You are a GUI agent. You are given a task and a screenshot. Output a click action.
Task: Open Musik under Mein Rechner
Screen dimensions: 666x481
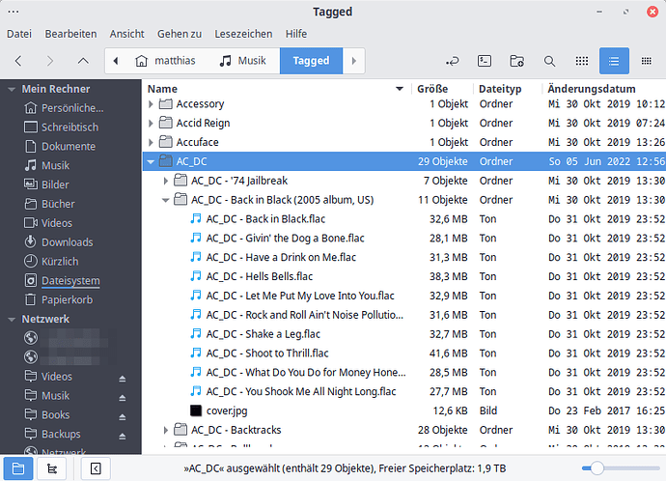[46, 165]
